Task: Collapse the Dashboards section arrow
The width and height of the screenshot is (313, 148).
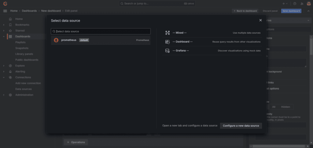Action: click(x=4, y=37)
